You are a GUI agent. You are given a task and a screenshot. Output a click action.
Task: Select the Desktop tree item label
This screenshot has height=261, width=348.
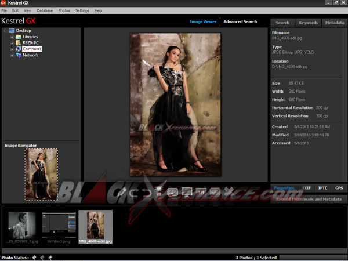[24, 31]
